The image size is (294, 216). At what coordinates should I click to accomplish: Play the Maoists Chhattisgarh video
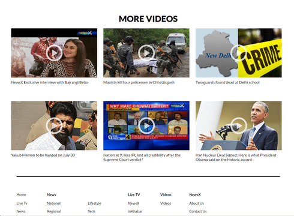pos(146,53)
